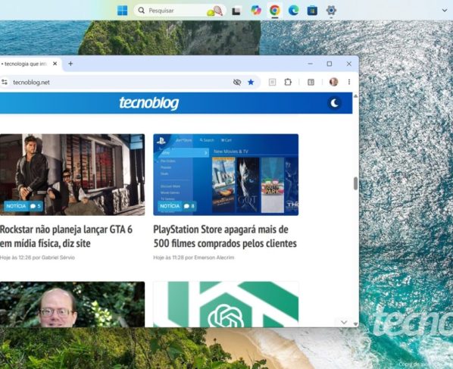
Task: Click the scrollbar down arrow
Action: tap(355, 324)
